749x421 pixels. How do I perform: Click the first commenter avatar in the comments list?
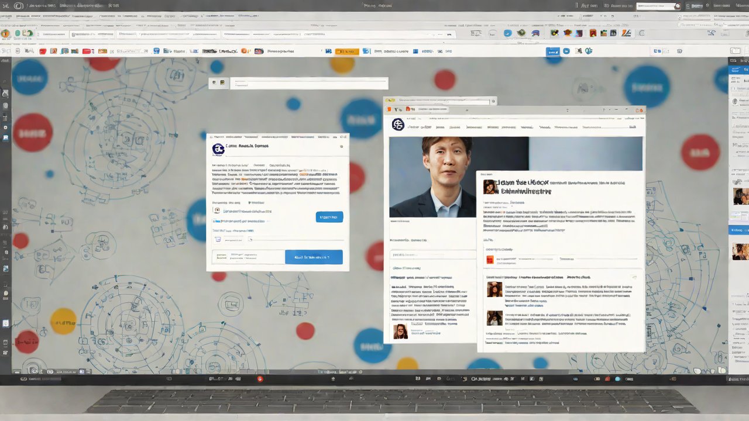coord(494,289)
